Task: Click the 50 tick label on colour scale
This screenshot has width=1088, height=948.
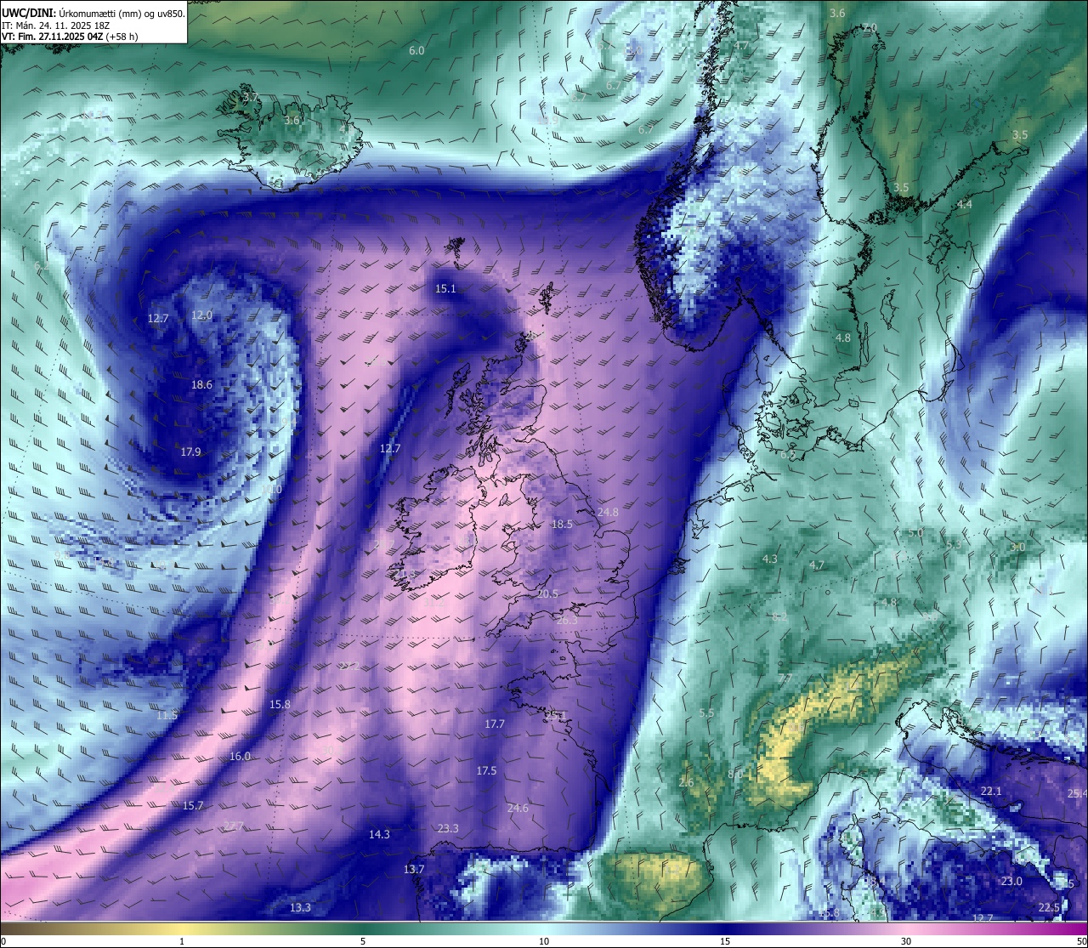Action: click(1081, 941)
